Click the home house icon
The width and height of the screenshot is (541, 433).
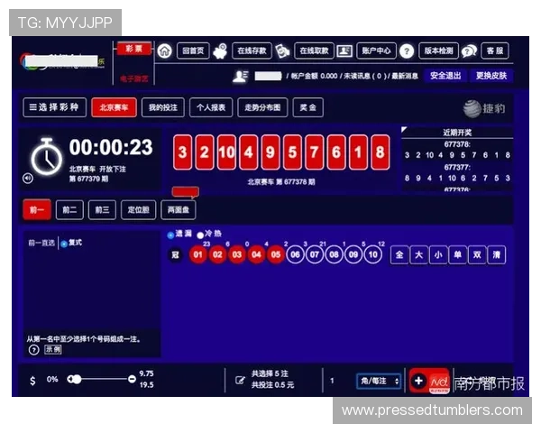coord(164,51)
